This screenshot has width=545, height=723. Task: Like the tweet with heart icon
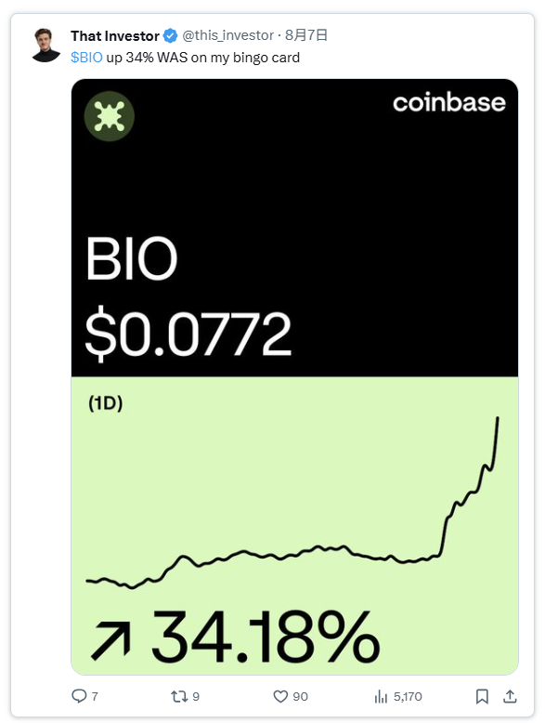coord(280,696)
